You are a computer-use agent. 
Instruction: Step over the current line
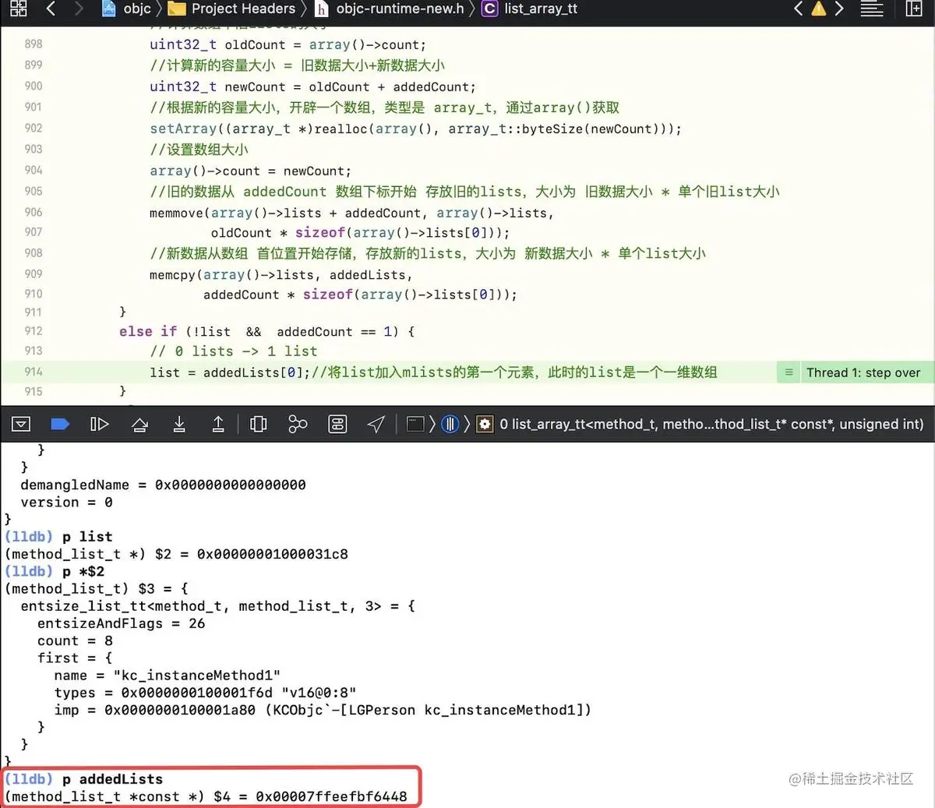139,424
